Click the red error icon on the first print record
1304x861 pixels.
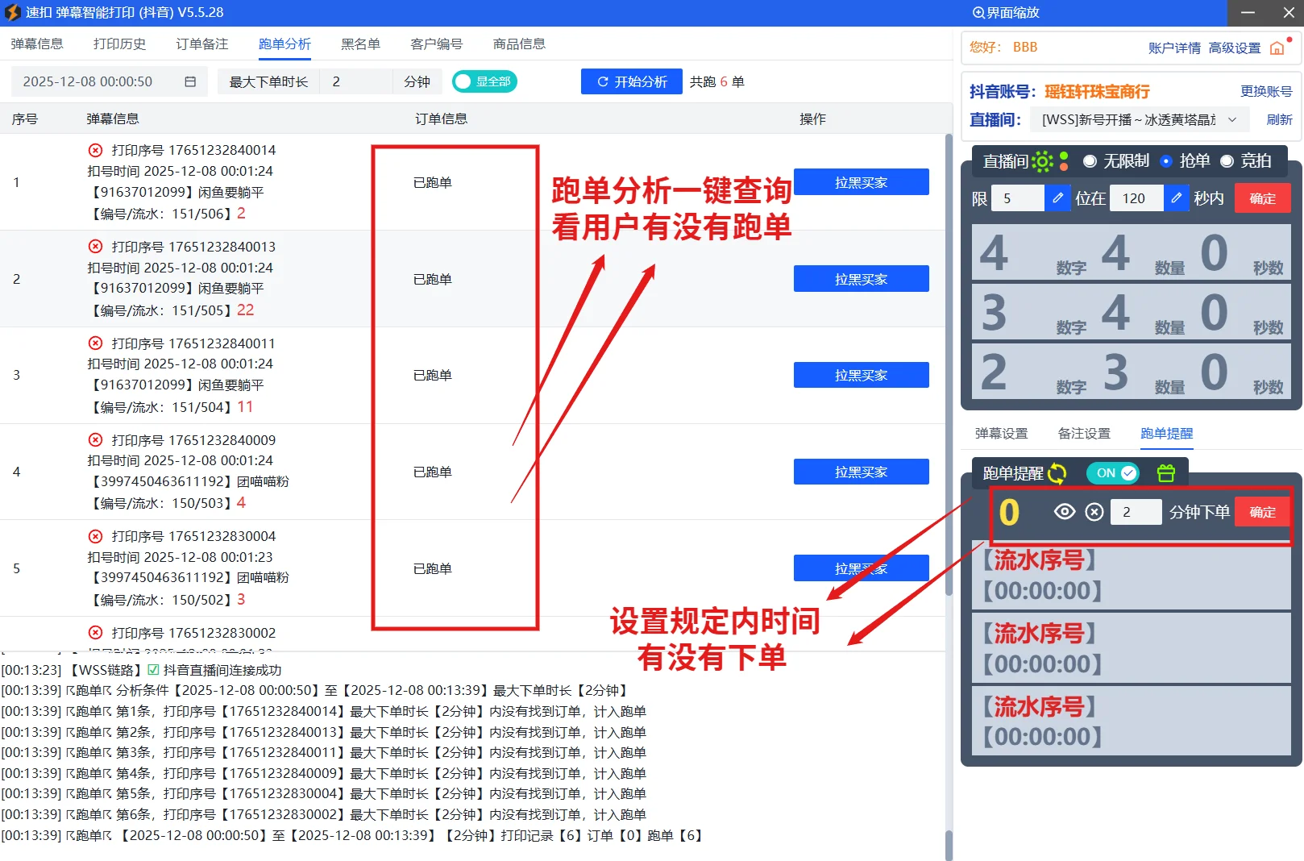coord(95,150)
